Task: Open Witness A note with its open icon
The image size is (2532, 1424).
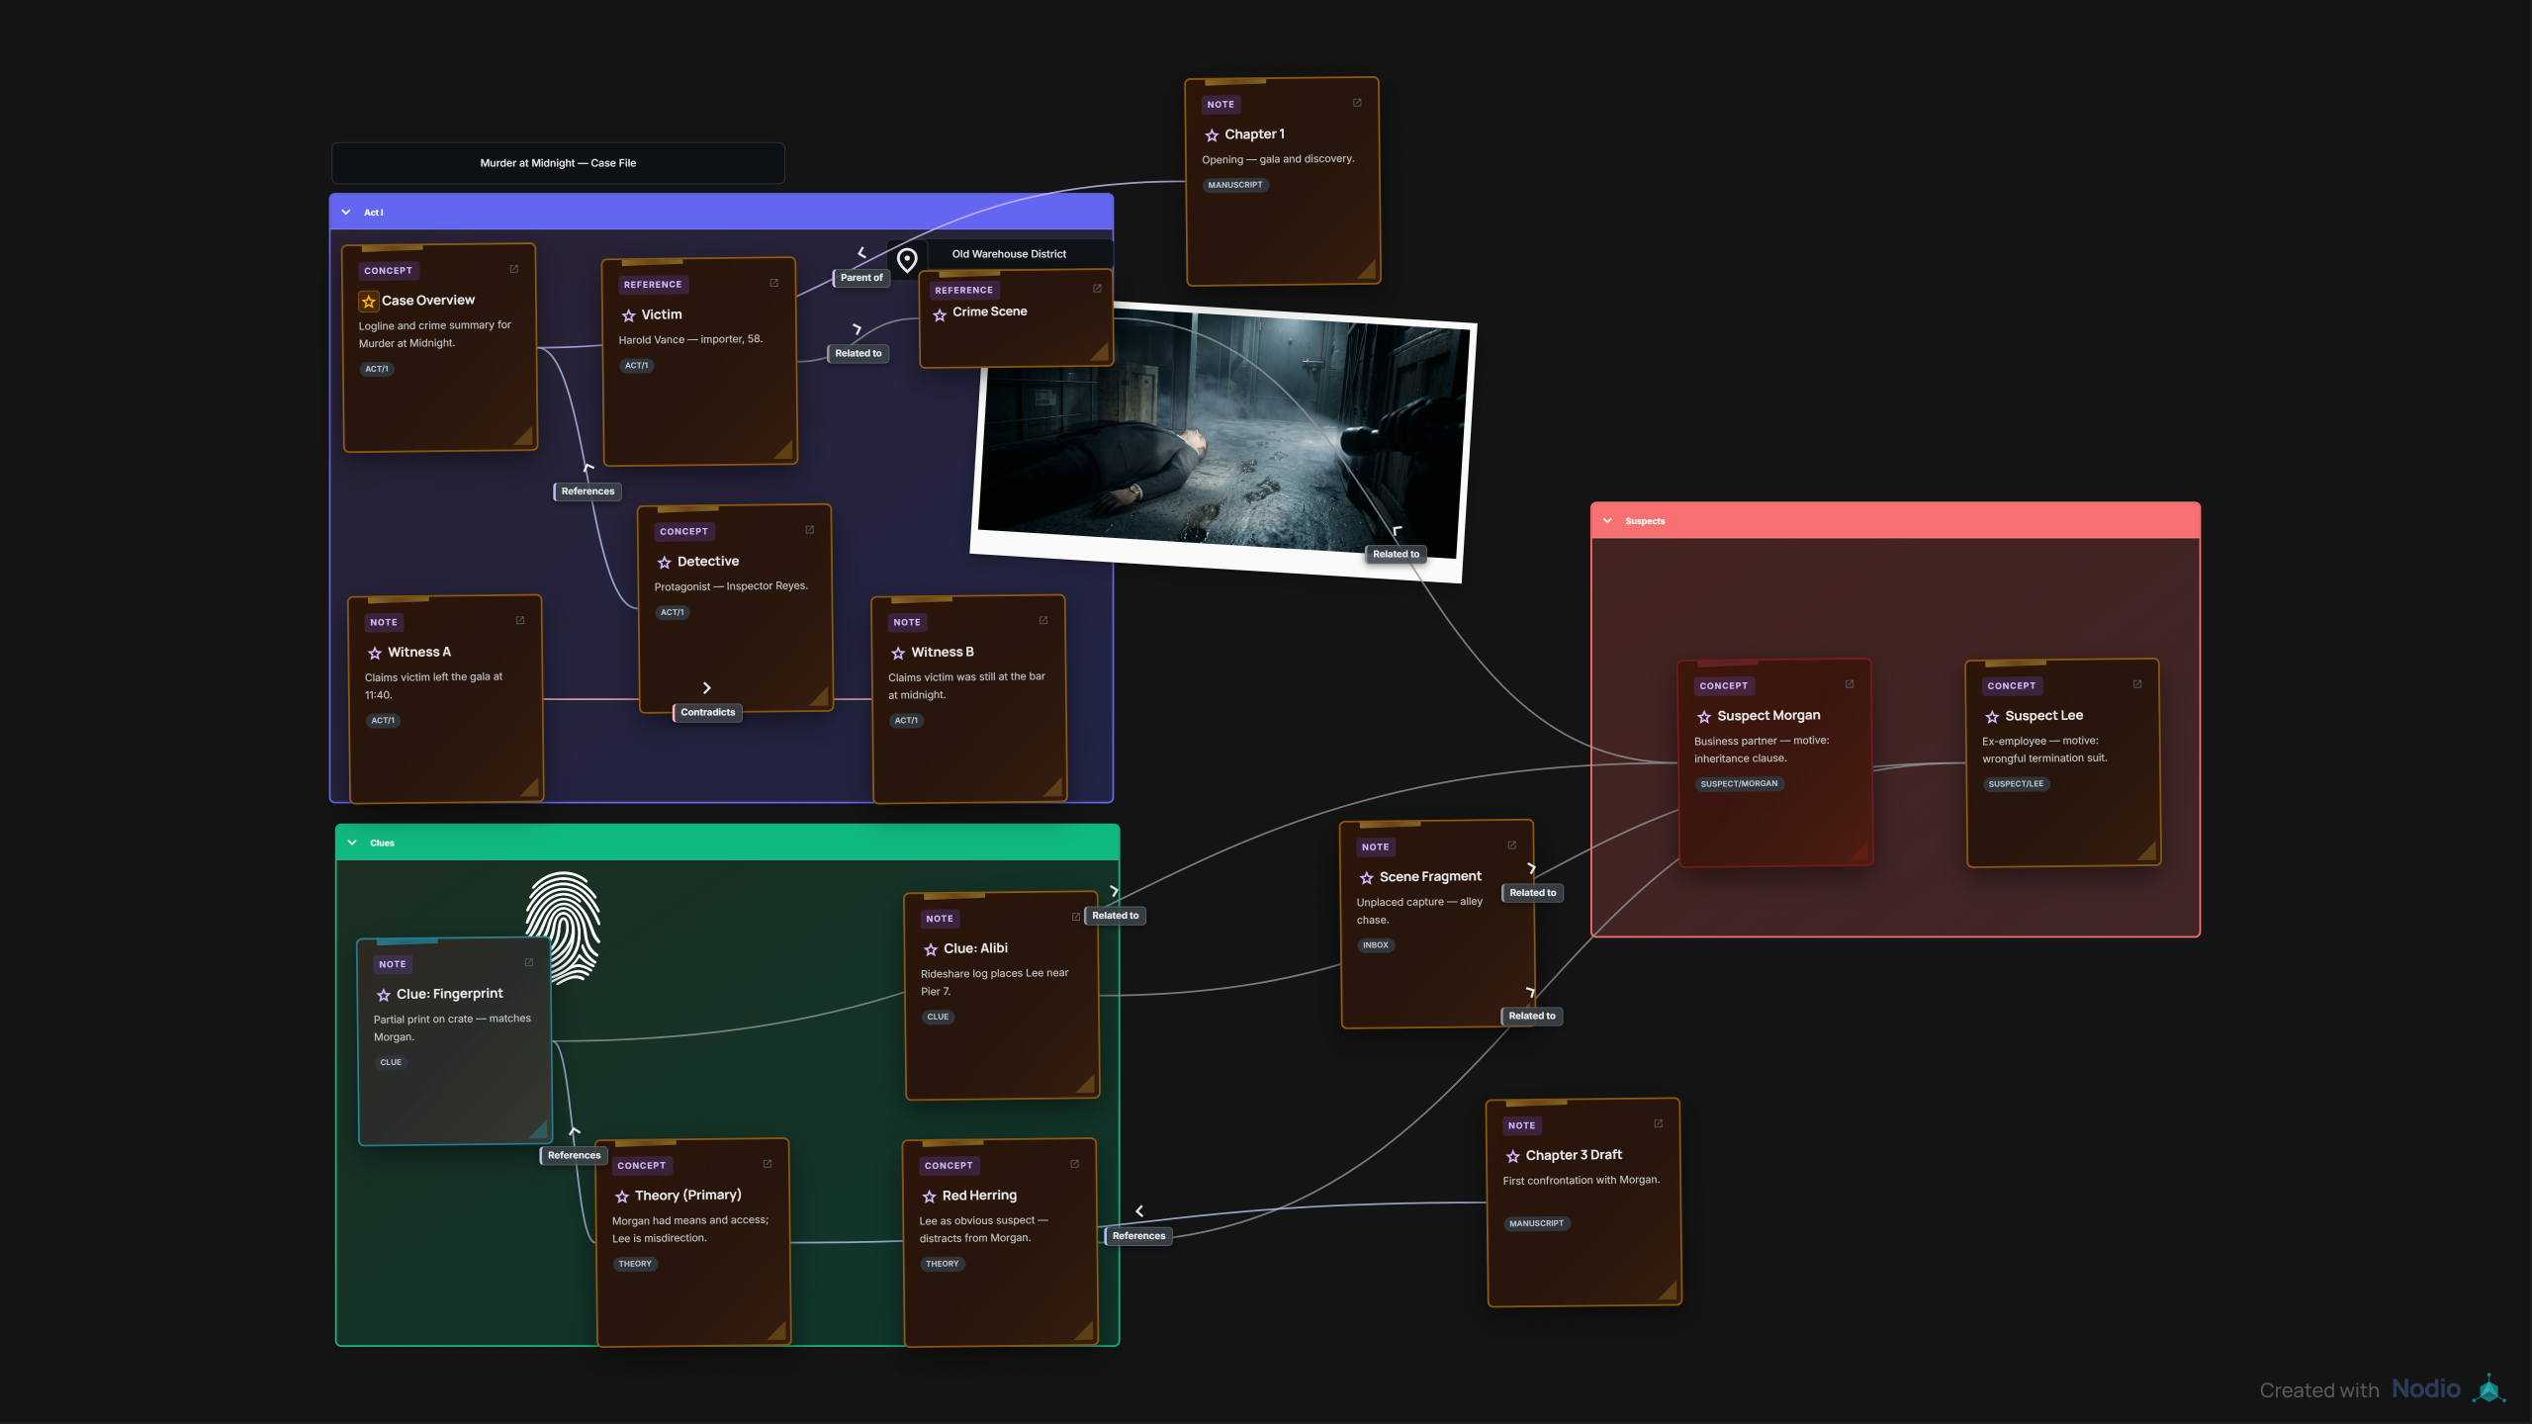Action: pos(520,621)
